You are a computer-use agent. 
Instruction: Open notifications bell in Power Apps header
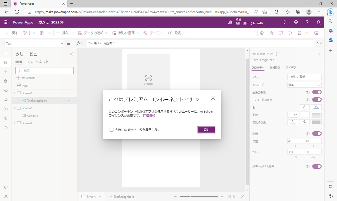click(x=285, y=22)
